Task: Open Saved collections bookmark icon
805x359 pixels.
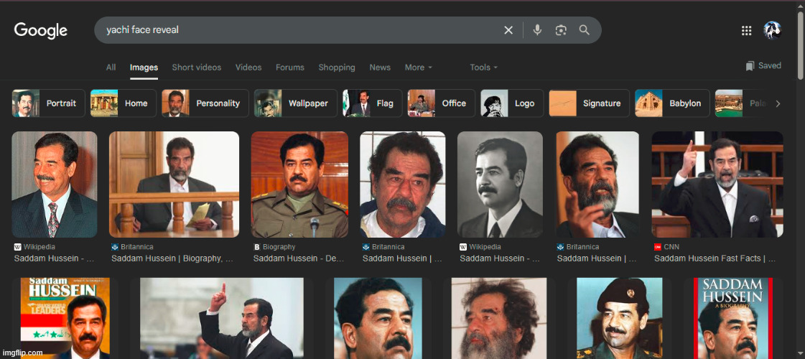Action: (x=750, y=66)
